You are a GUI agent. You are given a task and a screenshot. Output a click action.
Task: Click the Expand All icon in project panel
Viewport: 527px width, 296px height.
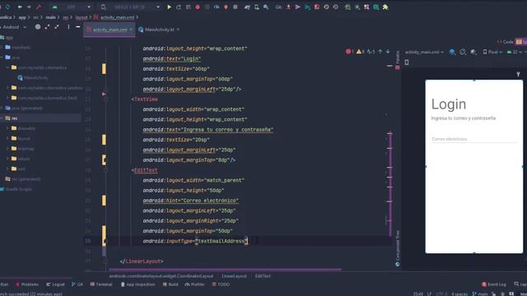tap(47, 27)
